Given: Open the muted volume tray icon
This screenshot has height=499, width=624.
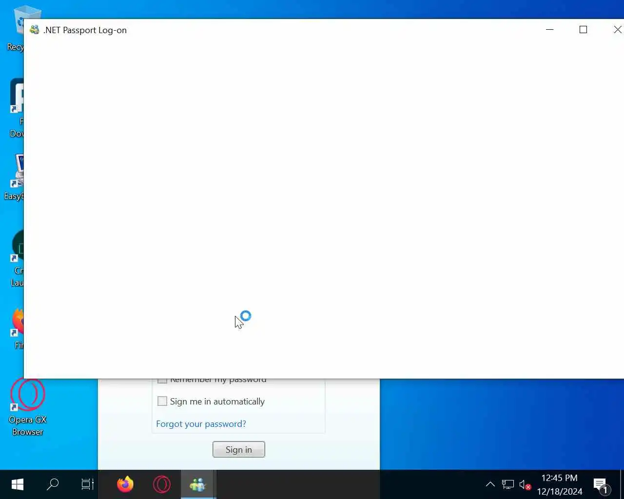Looking at the screenshot, I should tap(525, 484).
